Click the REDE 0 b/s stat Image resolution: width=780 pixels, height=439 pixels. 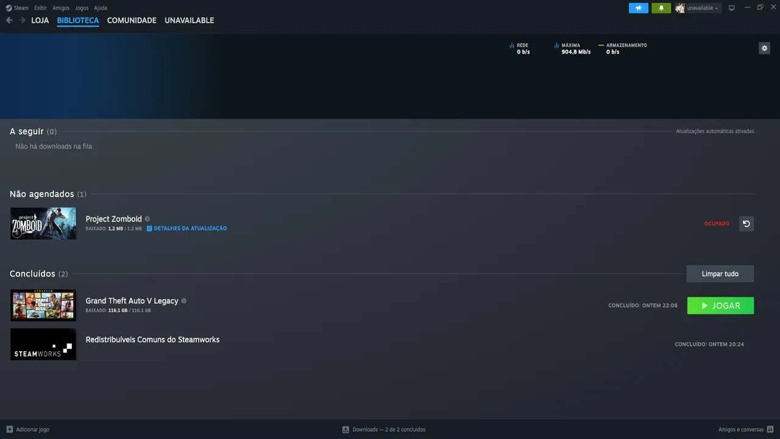[x=520, y=48]
